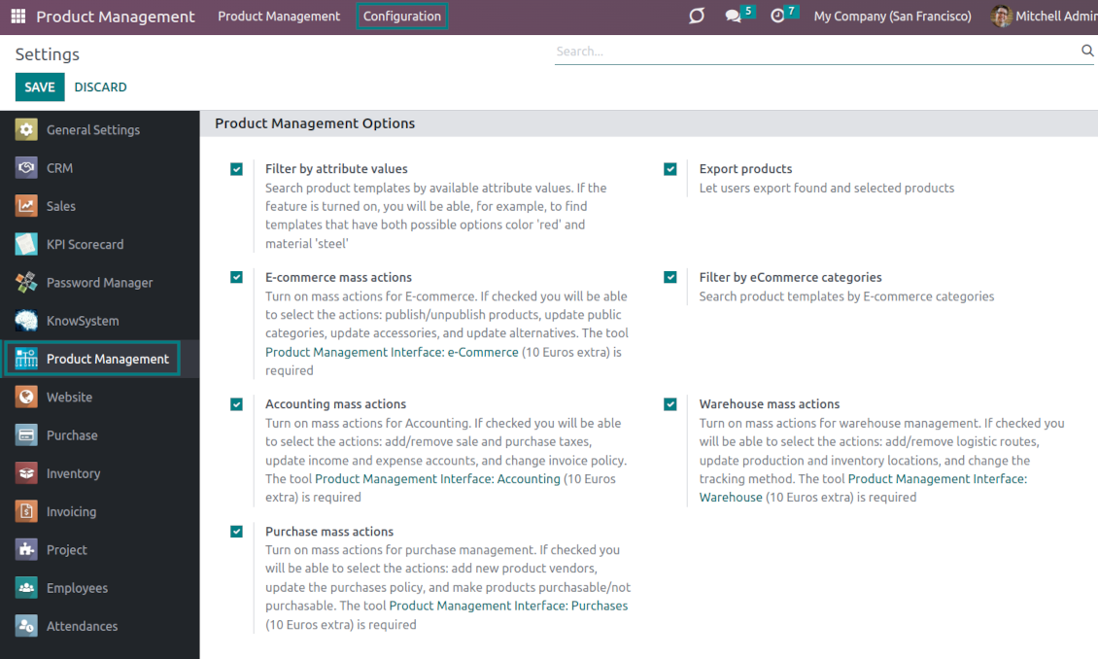This screenshot has width=1098, height=659.
Task: Open Product Management Interface: Purchases link
Action: point(508,606)
